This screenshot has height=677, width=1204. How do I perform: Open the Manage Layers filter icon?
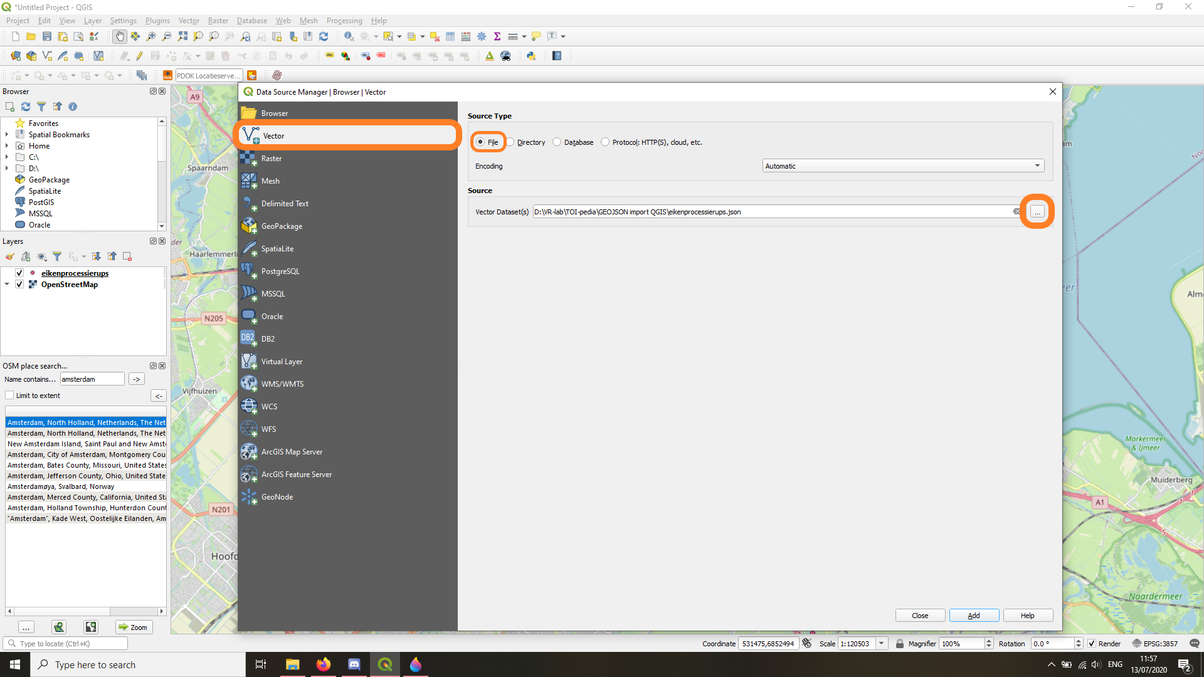click(x=57, y=256)
